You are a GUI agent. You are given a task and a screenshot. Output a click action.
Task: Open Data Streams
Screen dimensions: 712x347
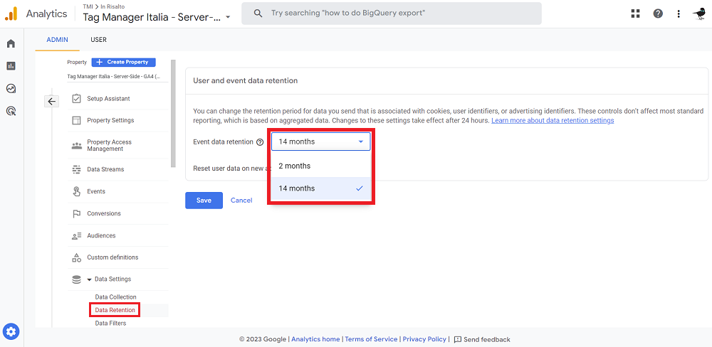105,169
